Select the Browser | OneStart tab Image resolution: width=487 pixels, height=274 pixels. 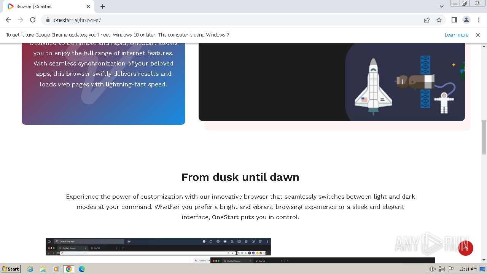coord(49,6)
